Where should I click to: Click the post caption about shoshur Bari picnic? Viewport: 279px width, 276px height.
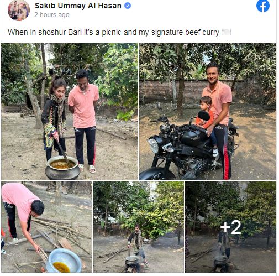click(x=119, y=33)
